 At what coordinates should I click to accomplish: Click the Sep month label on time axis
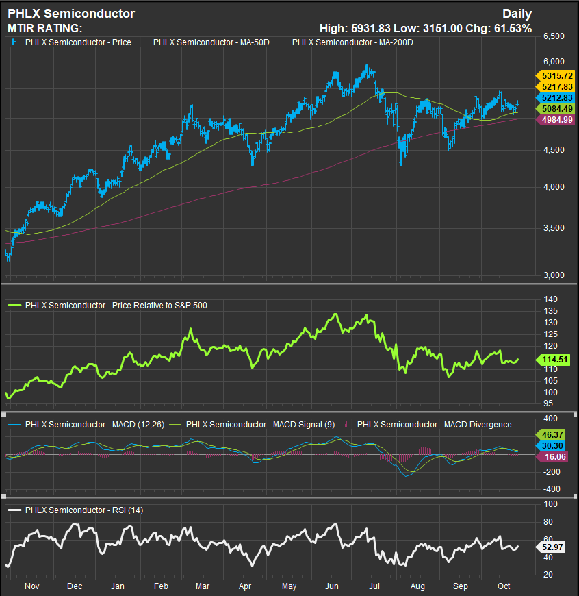point(461,586)
